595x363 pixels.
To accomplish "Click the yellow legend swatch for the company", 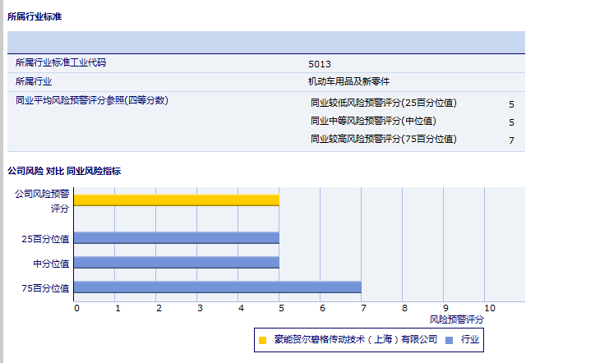I will pos(263,339).
